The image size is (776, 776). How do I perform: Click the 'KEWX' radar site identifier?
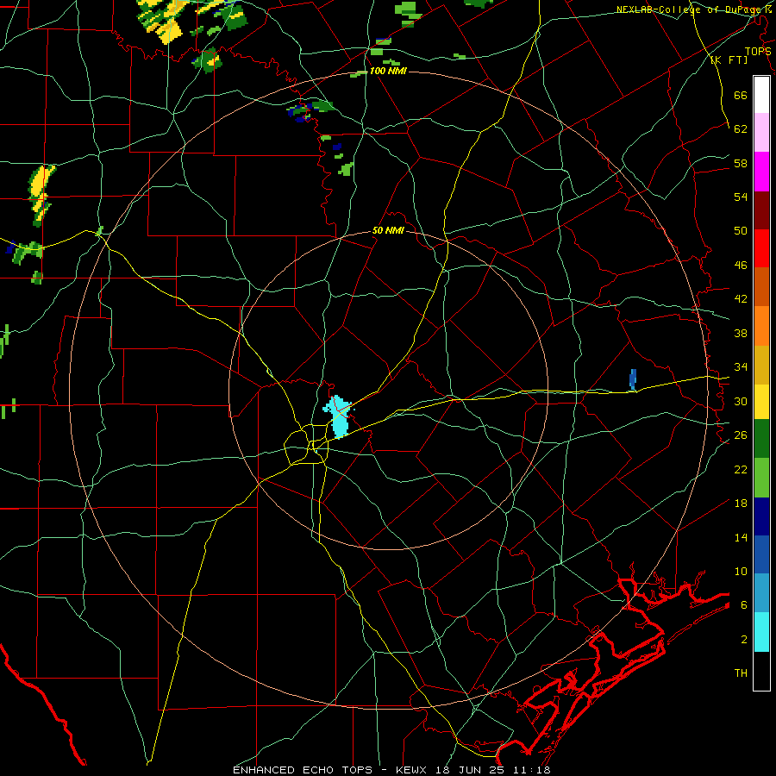413,770
